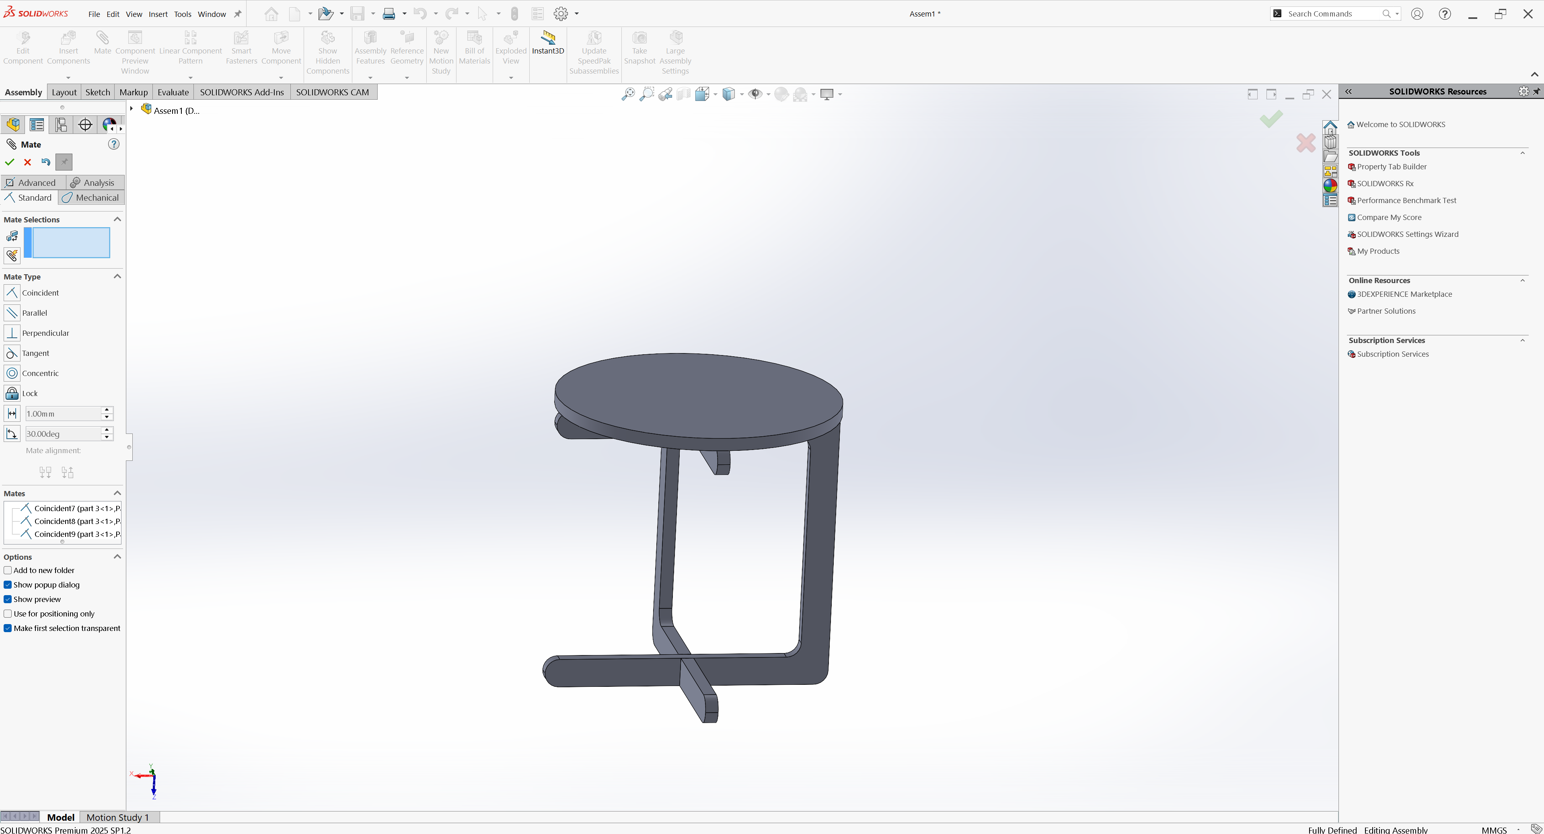Click the Perpendicular mate icon

12,333
